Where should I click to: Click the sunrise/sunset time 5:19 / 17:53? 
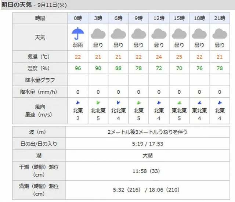[148, 144]
